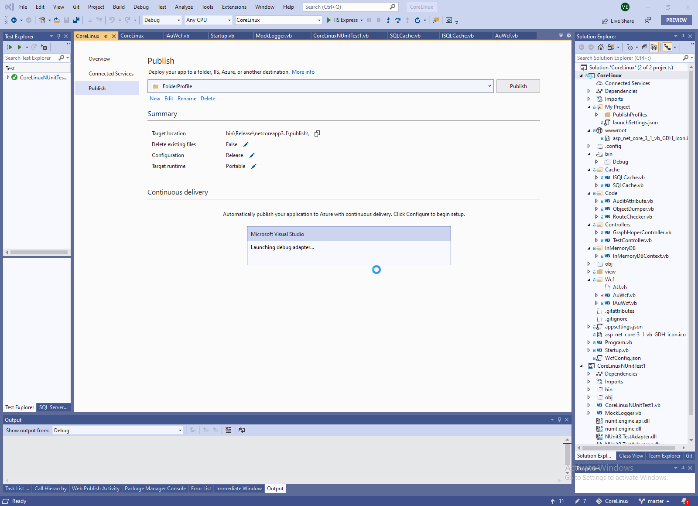This screenshot has height=506, width=698.
Task: Click the PREVIEW button
Action: click(x=676, y=20)
